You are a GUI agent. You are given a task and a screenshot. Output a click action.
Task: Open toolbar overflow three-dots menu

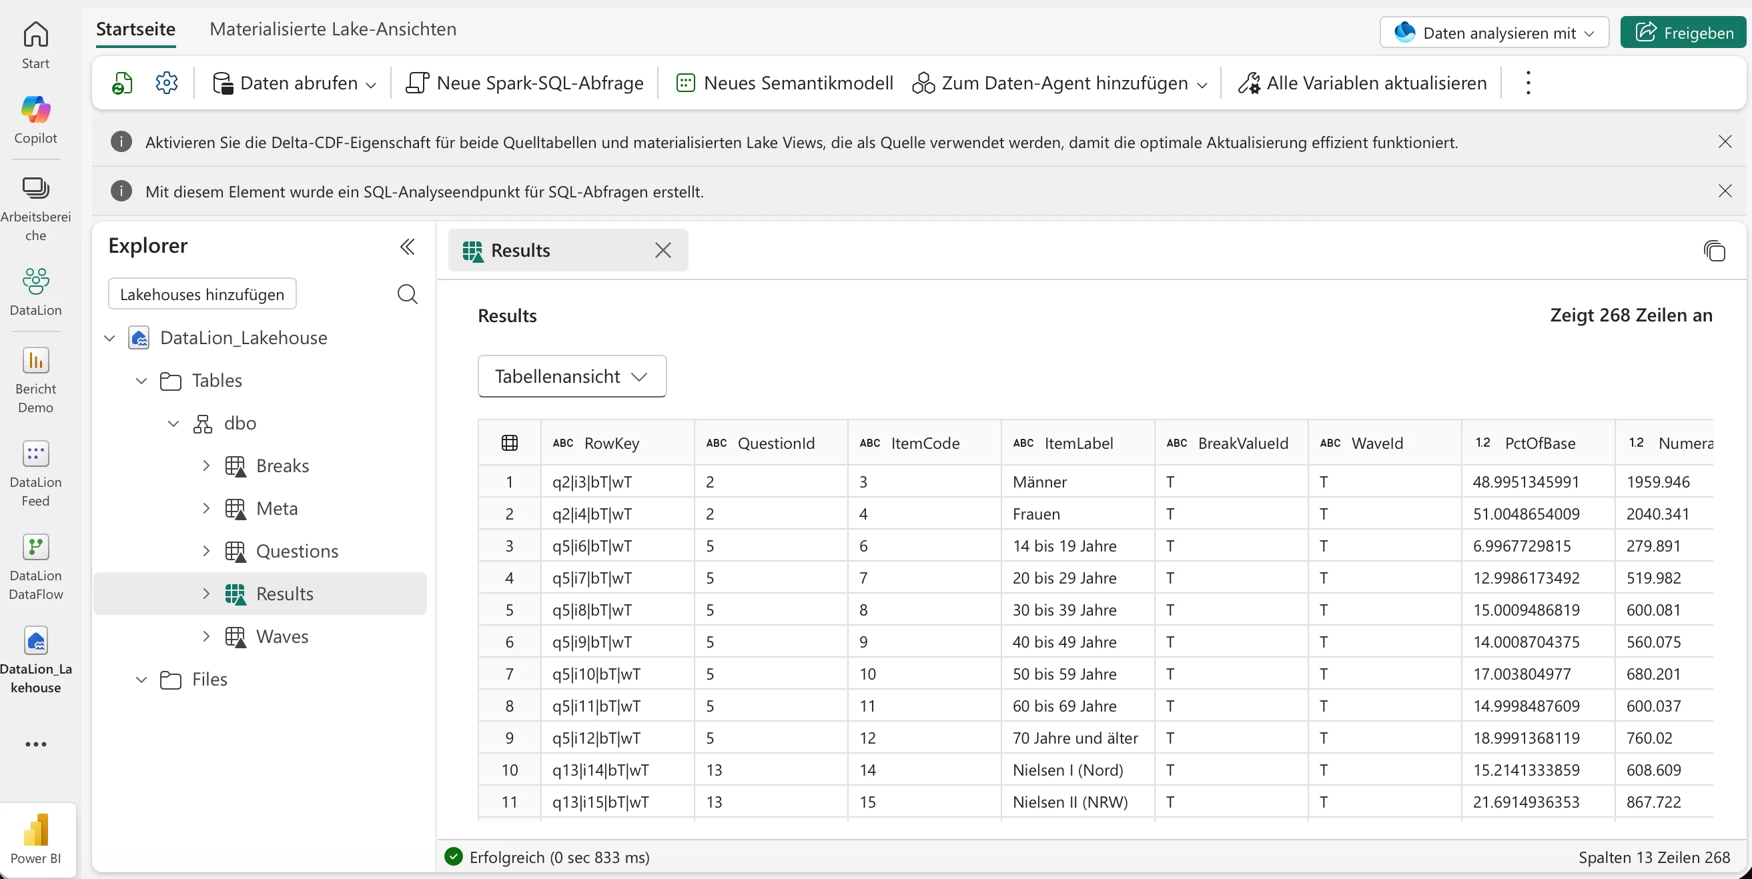pyautogui.click(x=1528, y=83)
